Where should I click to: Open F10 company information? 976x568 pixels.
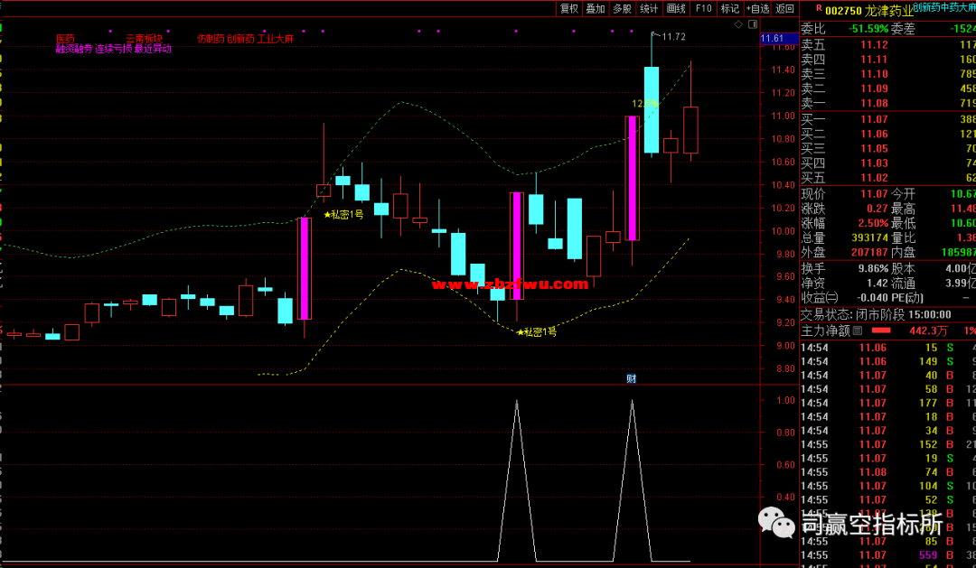pos(703,9)
